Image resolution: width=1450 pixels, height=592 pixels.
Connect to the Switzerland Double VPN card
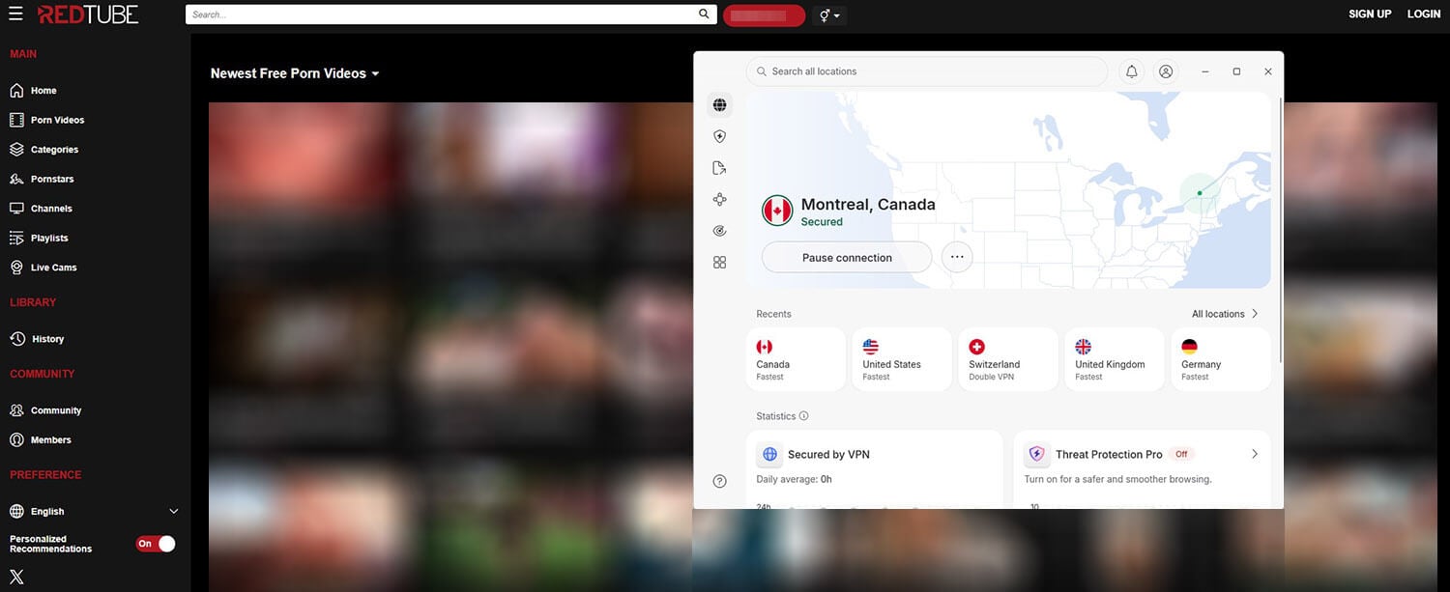1008,359
